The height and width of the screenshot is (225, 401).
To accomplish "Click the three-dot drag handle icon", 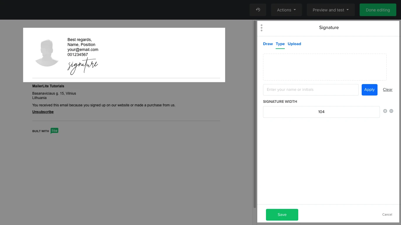I will pyautogui.click(x=262, y=28).
